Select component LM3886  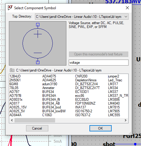tap(114, 100)
